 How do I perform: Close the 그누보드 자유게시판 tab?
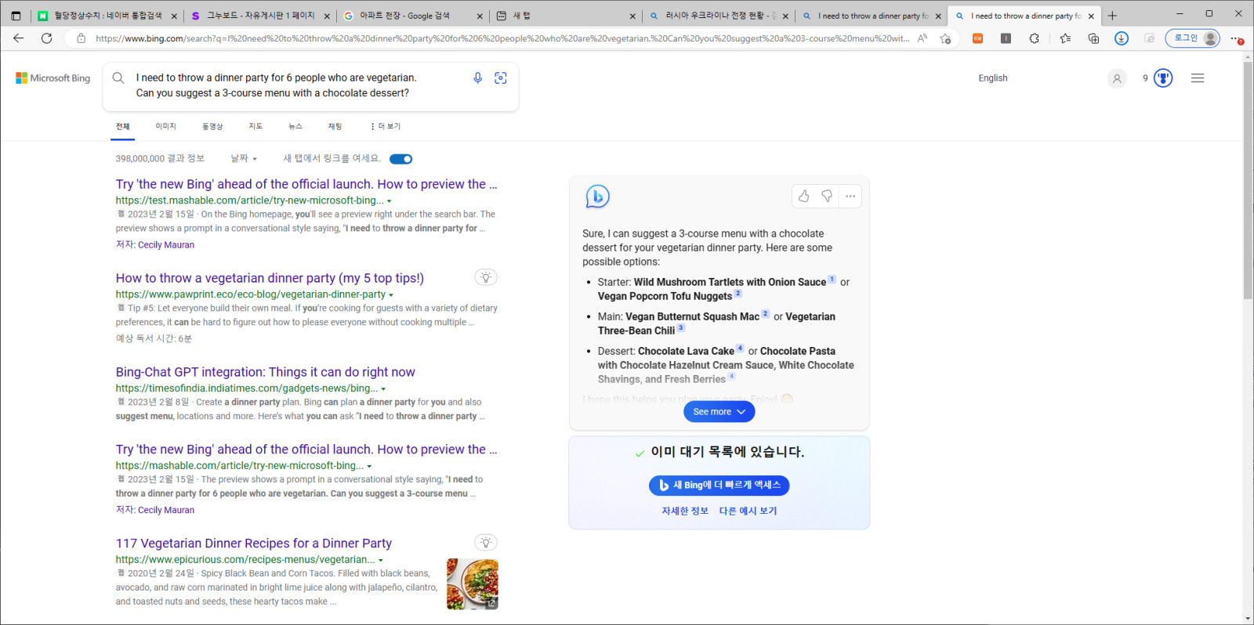pos(327,16)
